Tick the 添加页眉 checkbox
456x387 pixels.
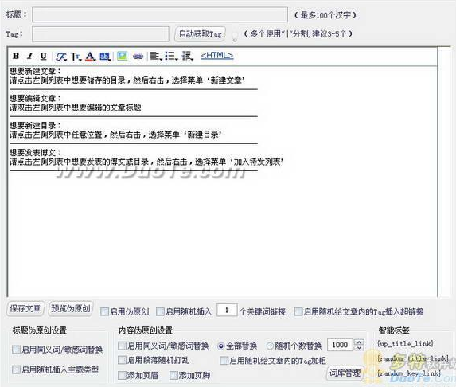coord(122,375)
